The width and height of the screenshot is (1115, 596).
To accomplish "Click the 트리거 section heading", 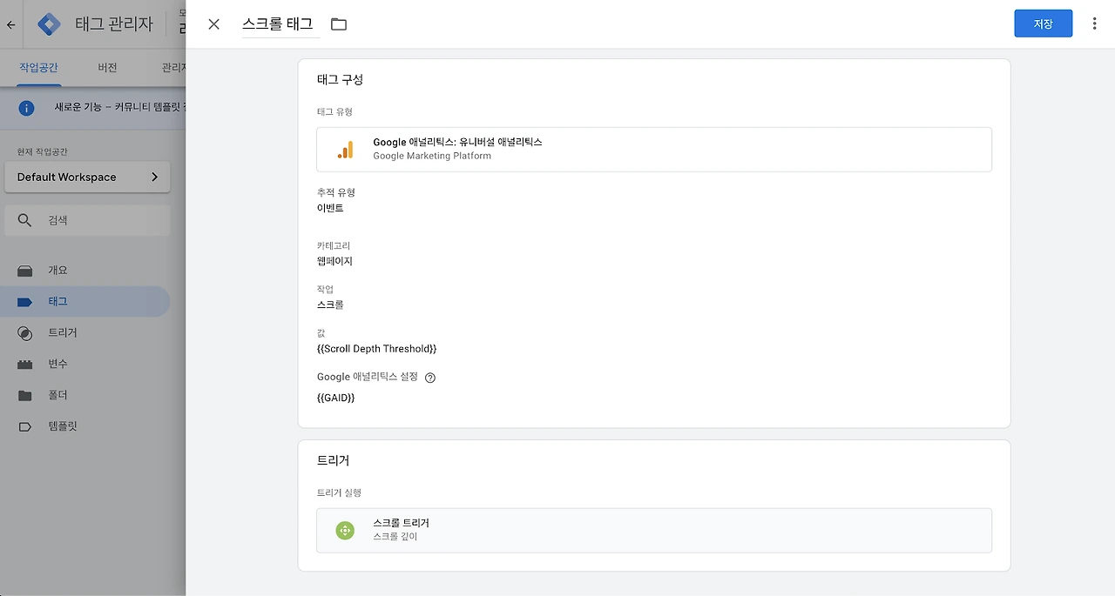I will coord(333,460).
